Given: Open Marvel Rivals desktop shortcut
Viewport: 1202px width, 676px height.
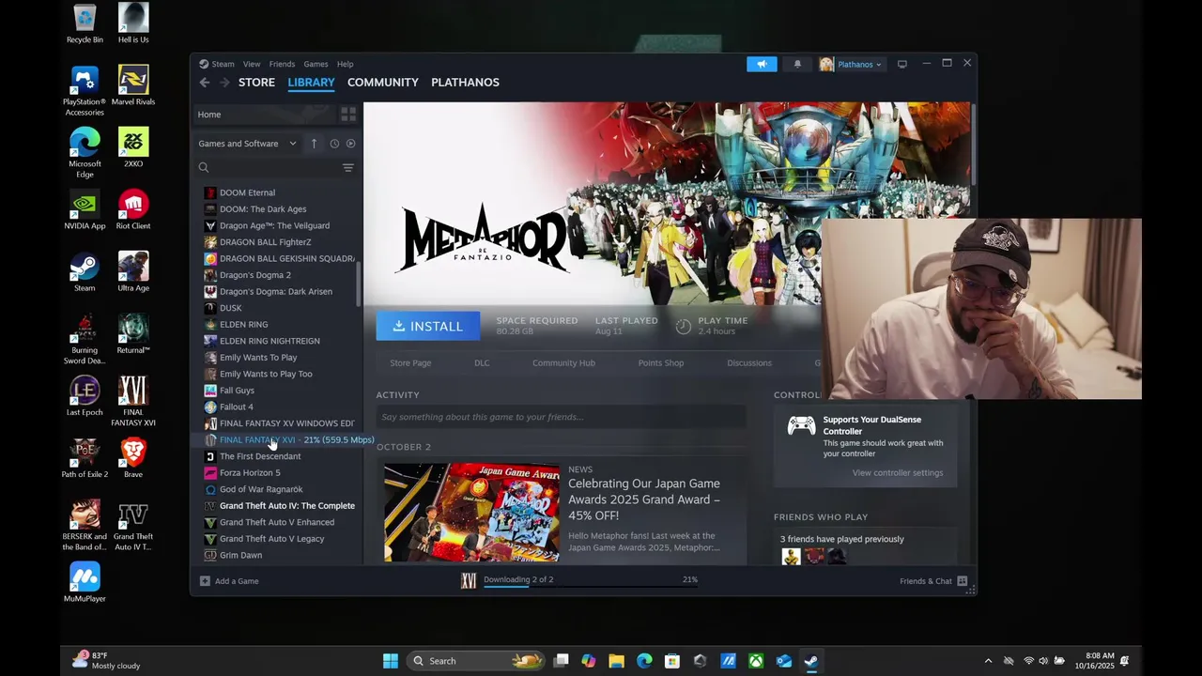Looking at the screenshot, I should tap(133, 86).
